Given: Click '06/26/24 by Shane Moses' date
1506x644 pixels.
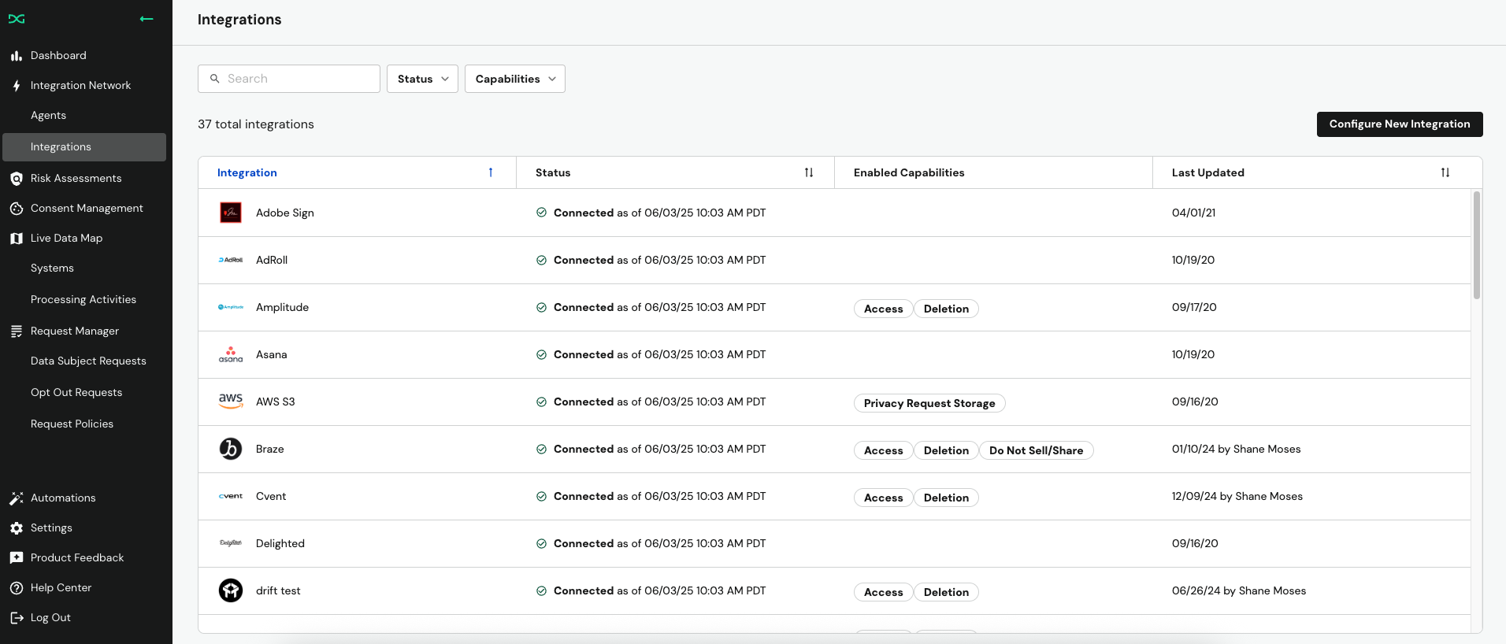Looking at the screenshot, I should pos(1239,590).
